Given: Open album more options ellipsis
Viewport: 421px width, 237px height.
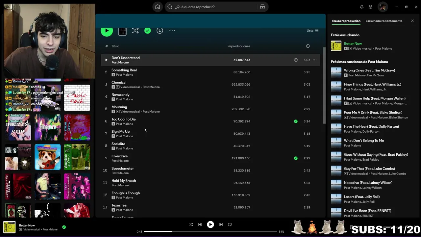Looking at the screenshot, I should 172,31.
